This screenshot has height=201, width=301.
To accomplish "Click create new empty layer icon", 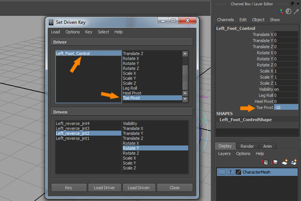I will (284, 162).
